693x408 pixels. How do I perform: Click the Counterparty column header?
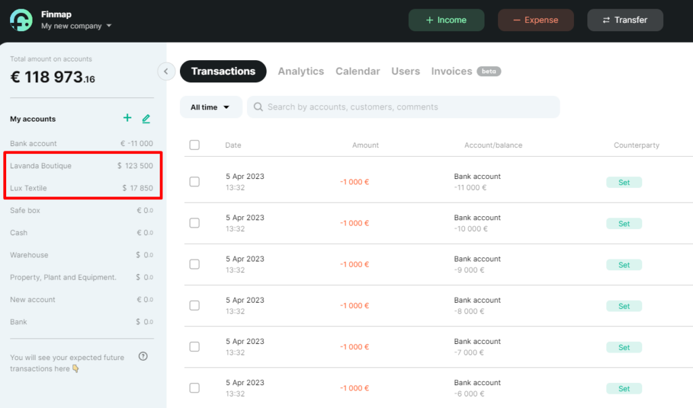[x=636, y=145]
